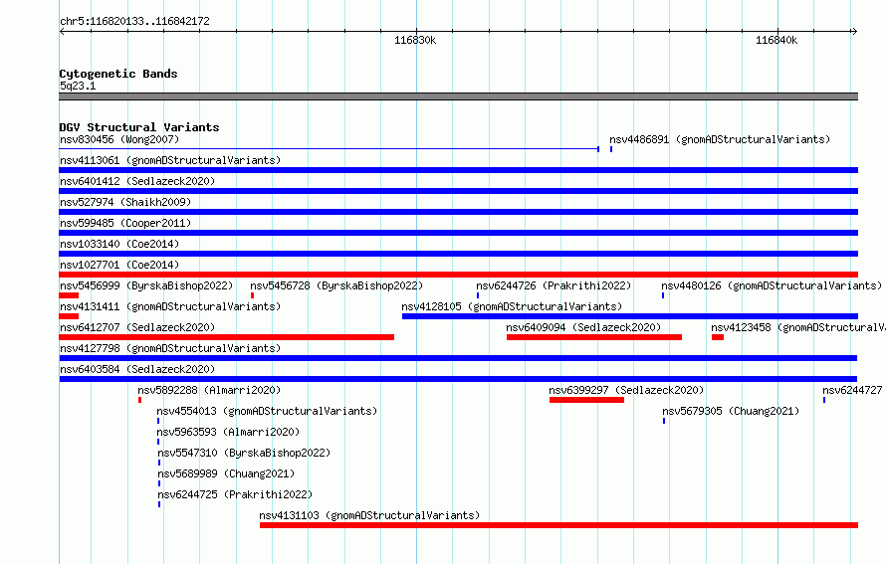Click the blue bar under nsv6403584
The width and height of the screenshot is (886, 564).
pyautogui.click(x=458, y=379)
